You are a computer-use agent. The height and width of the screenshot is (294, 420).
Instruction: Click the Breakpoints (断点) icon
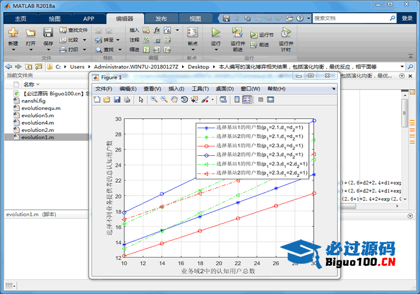click(x=193, y=33)
